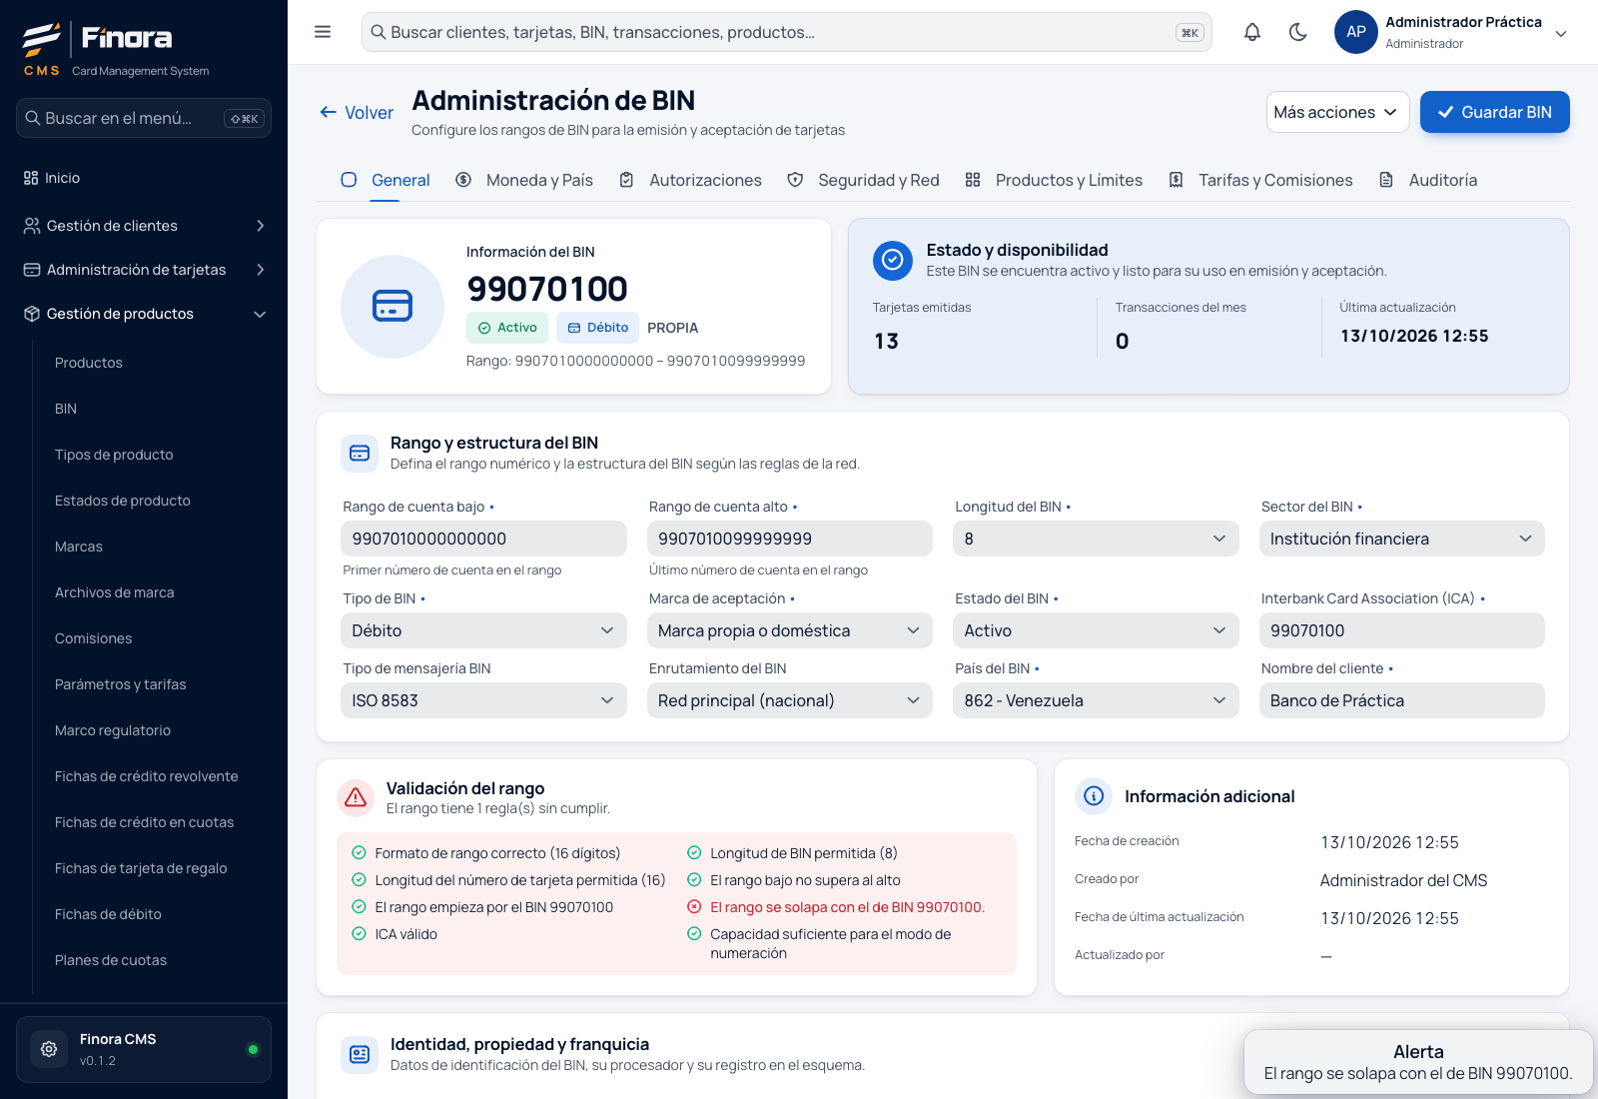Click the Volver back link
The image size is (1598, 1099).
(x=357, y=113)
